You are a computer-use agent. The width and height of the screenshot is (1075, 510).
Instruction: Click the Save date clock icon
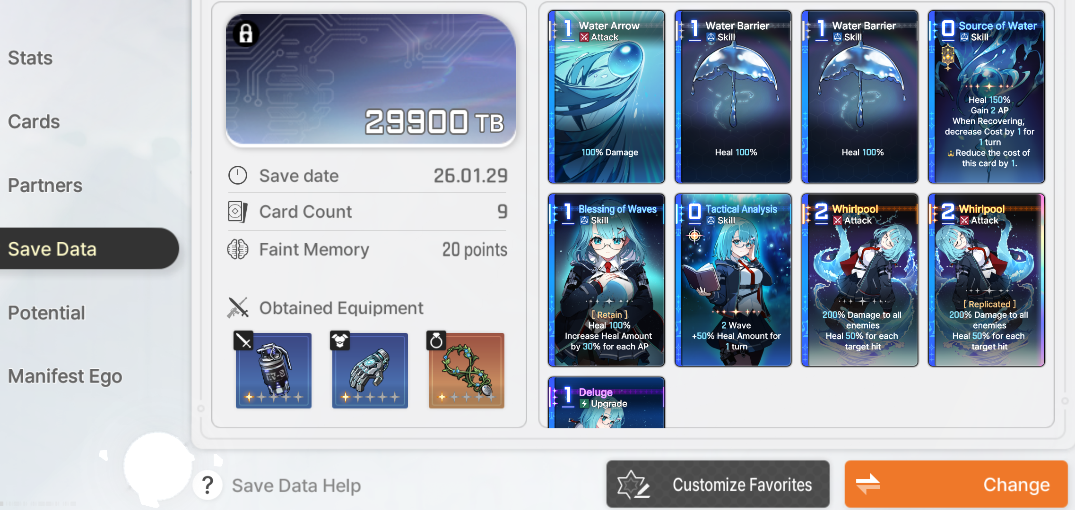click(x=237, y=176)
